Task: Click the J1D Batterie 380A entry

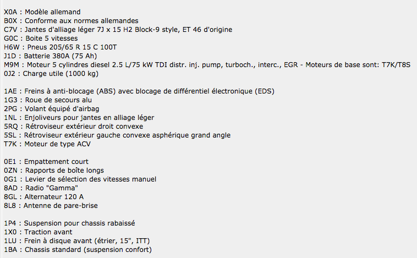Action: (x=50, y=56)
